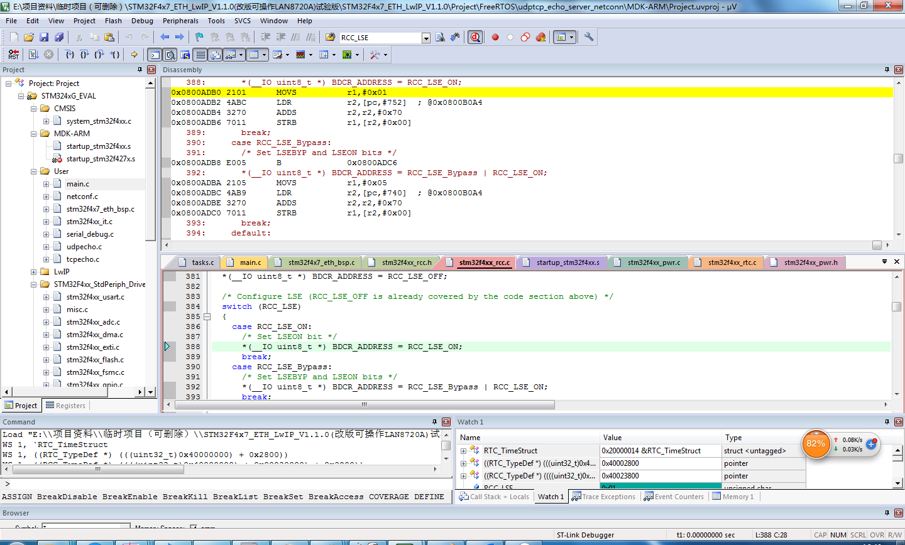Select udpecho.c in the project tree
905x545 pixels.
coord(84,247)
